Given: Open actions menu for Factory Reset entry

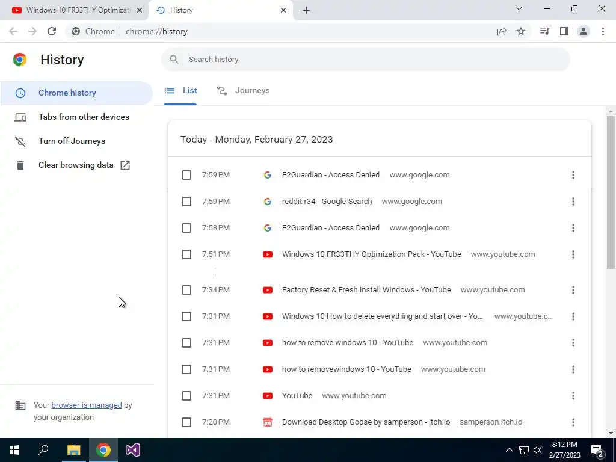Looking at the screenshot, I should point(573,290).
